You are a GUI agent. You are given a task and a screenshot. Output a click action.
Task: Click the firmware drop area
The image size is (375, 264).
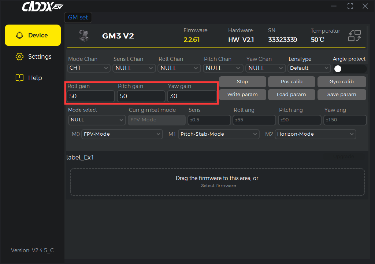[x=217, y=182]
